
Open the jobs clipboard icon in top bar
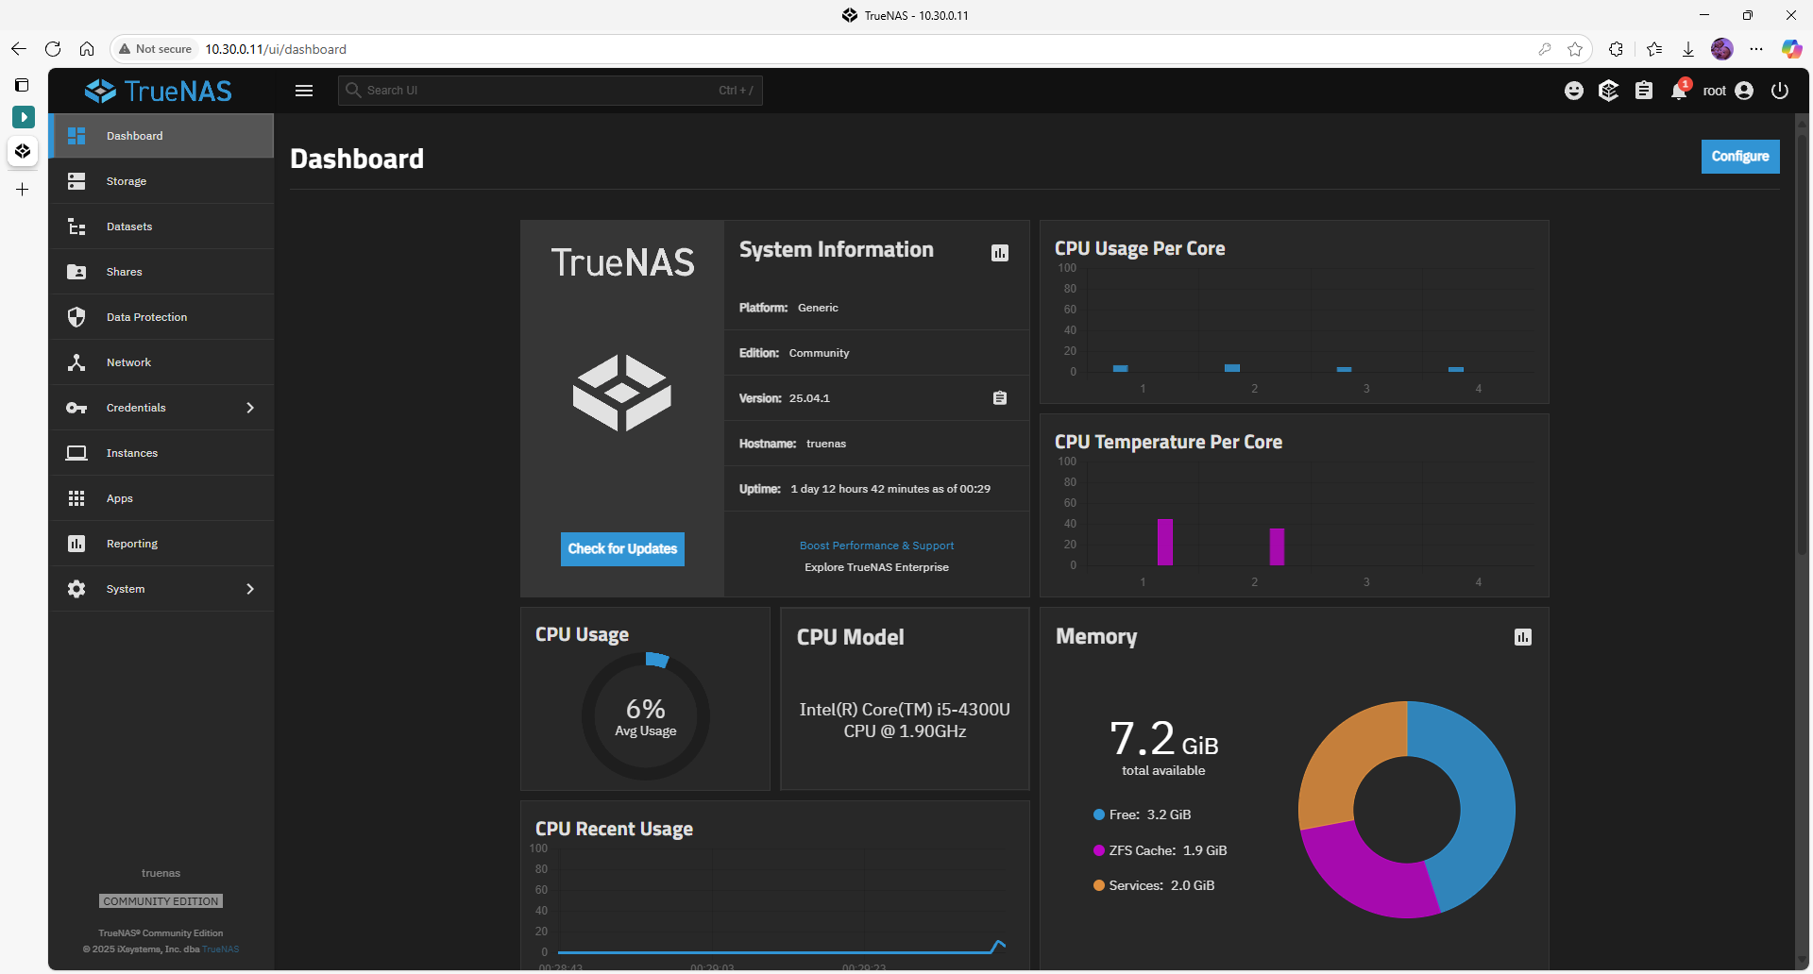coord(1644,91)
